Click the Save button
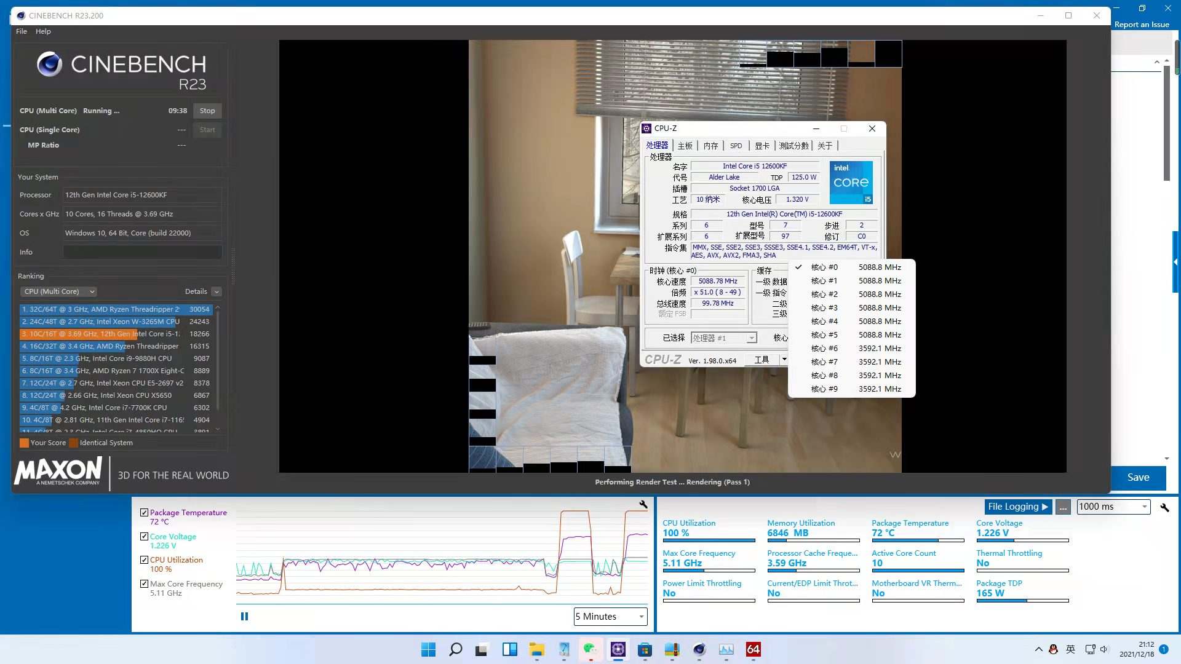Screen dimensions: 1181x664 1138,478
